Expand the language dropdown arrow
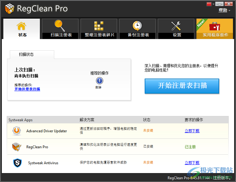 click(213, 4)
